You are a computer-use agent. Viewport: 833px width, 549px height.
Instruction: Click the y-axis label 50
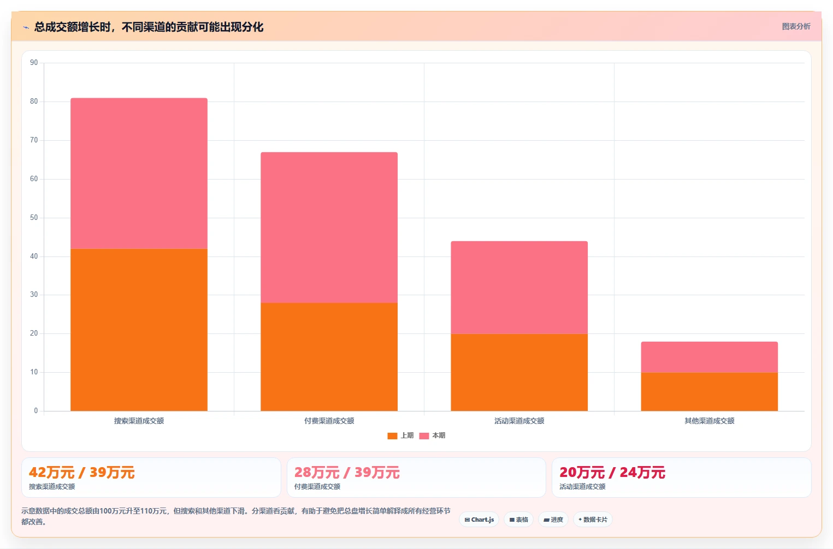pos(34,218)
